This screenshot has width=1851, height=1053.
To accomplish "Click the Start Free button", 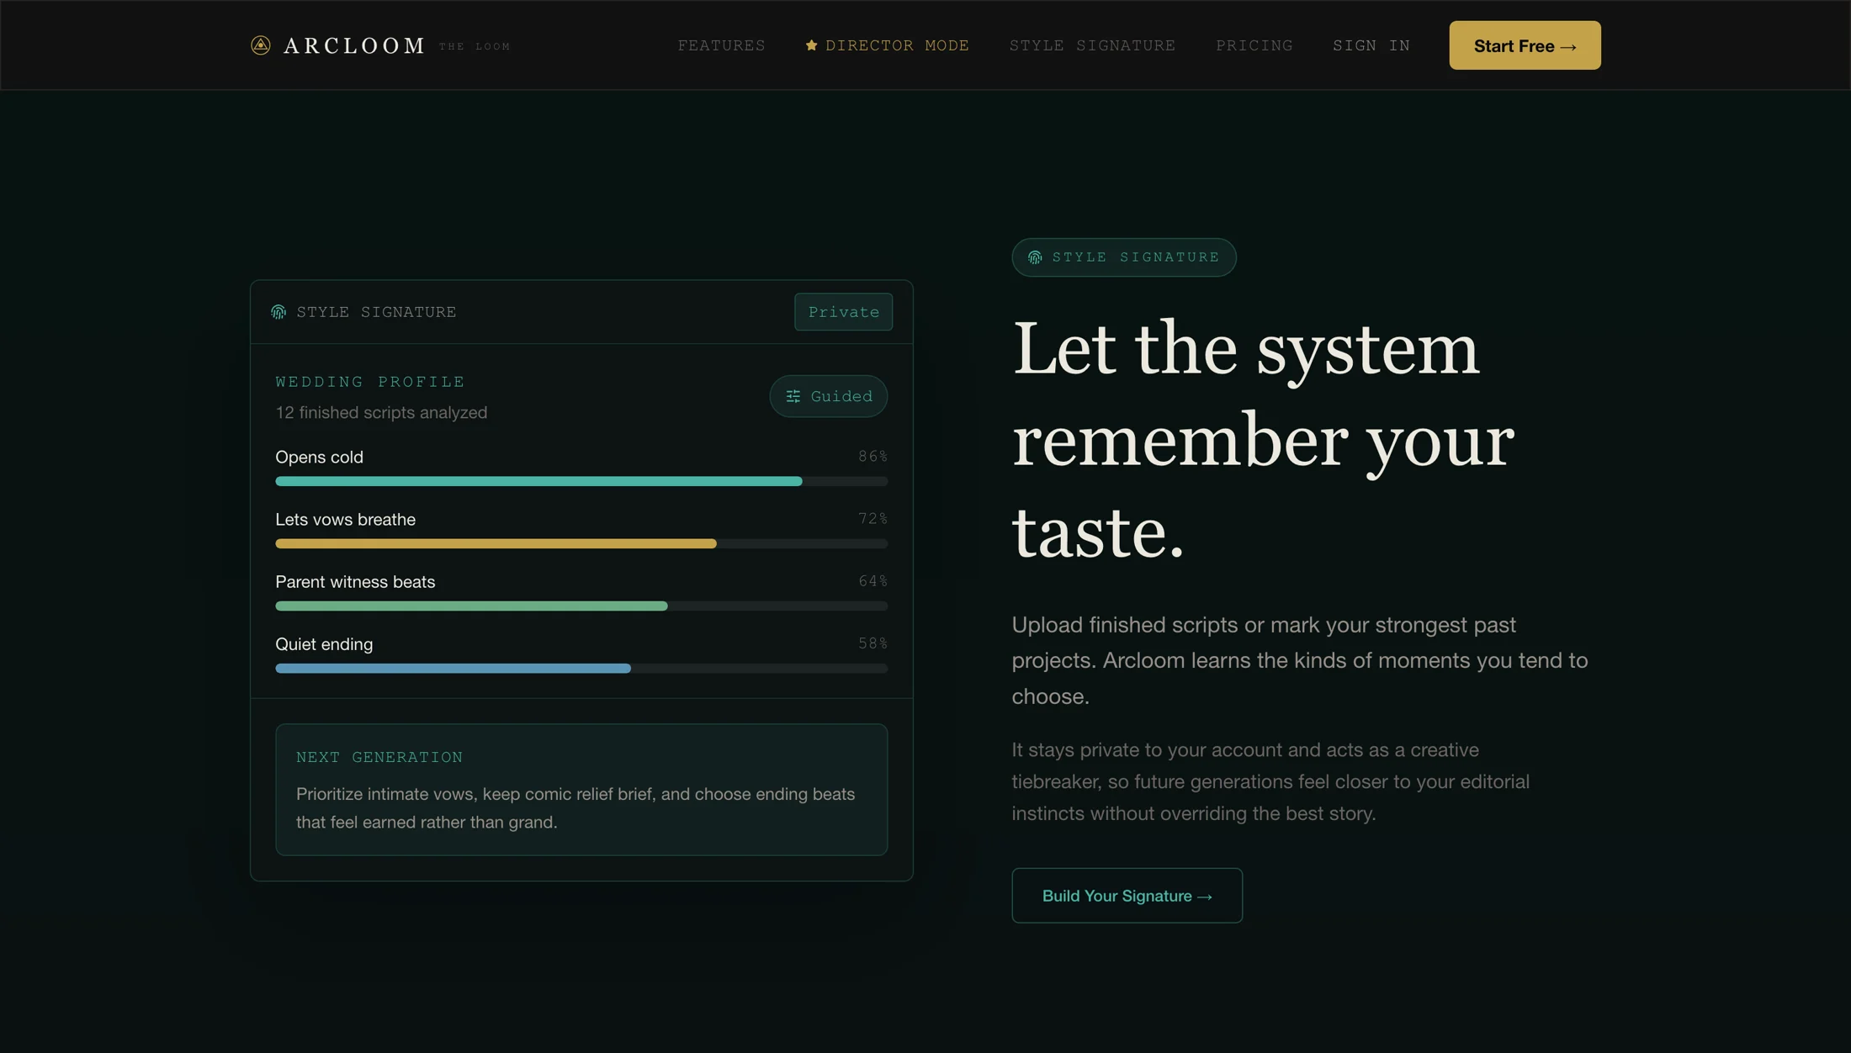I will 1525,45.
